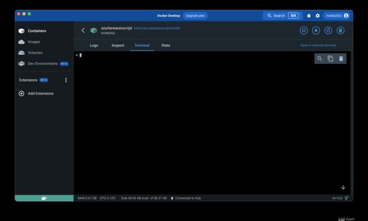Click the plus circle icon beside Add Extensions
Screen dimensions: 368x221
[x=22, y=93]
